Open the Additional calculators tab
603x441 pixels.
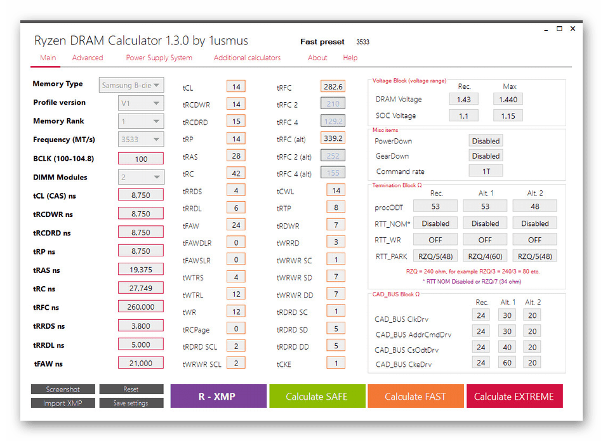point(247,58)
